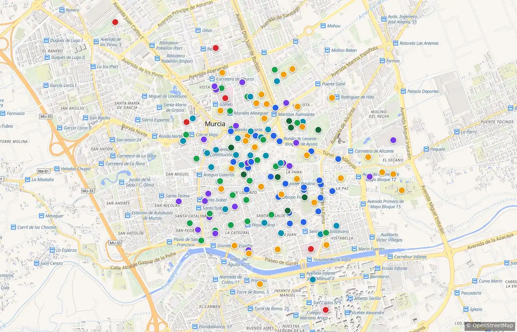Viewport: 517px width, 332px height.
Task: Select the La Ica (Par) bus stop
Action: (x=93, y=67)
